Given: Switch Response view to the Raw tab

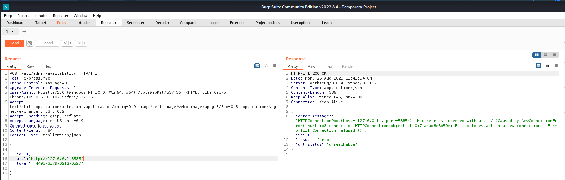Looking at the screenshot, I should tap(311, 66).
